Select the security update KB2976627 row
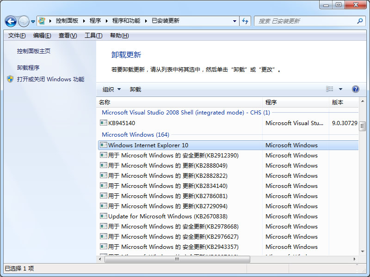The height and width of the screenshot is (277, 370). click(x=228, y=236)
